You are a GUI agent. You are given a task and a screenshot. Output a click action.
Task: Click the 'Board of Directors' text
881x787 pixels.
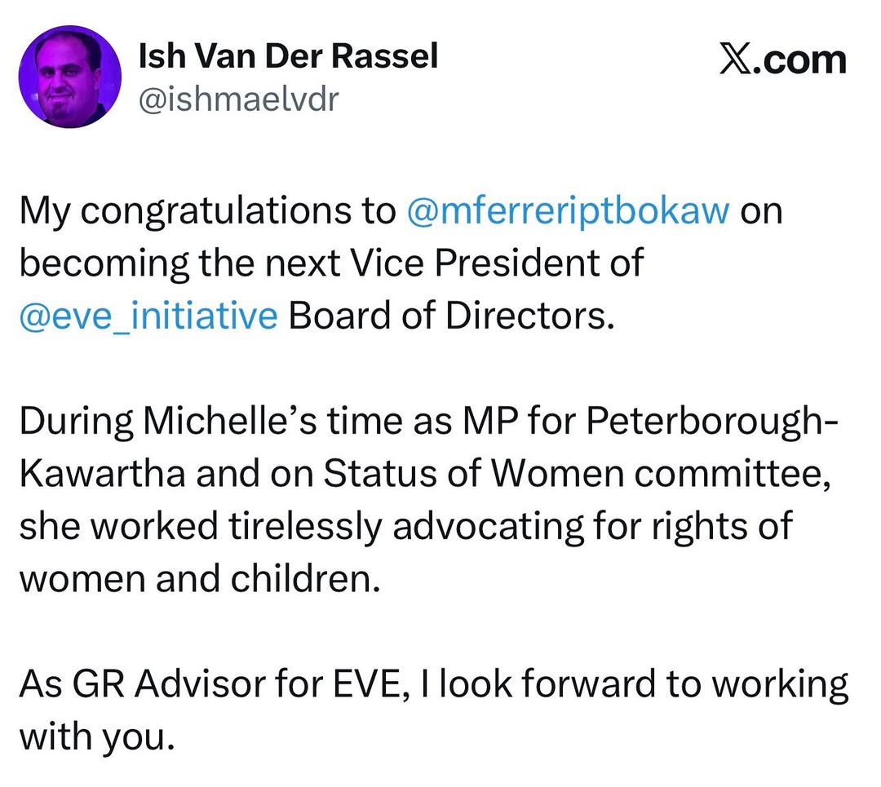tap(449, 316)
